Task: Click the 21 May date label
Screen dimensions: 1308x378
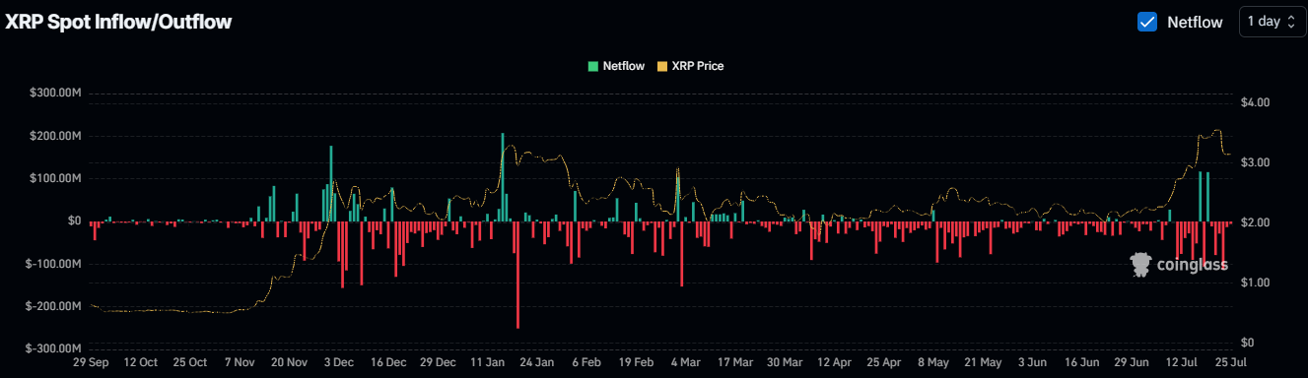Action: click(984, 362)
